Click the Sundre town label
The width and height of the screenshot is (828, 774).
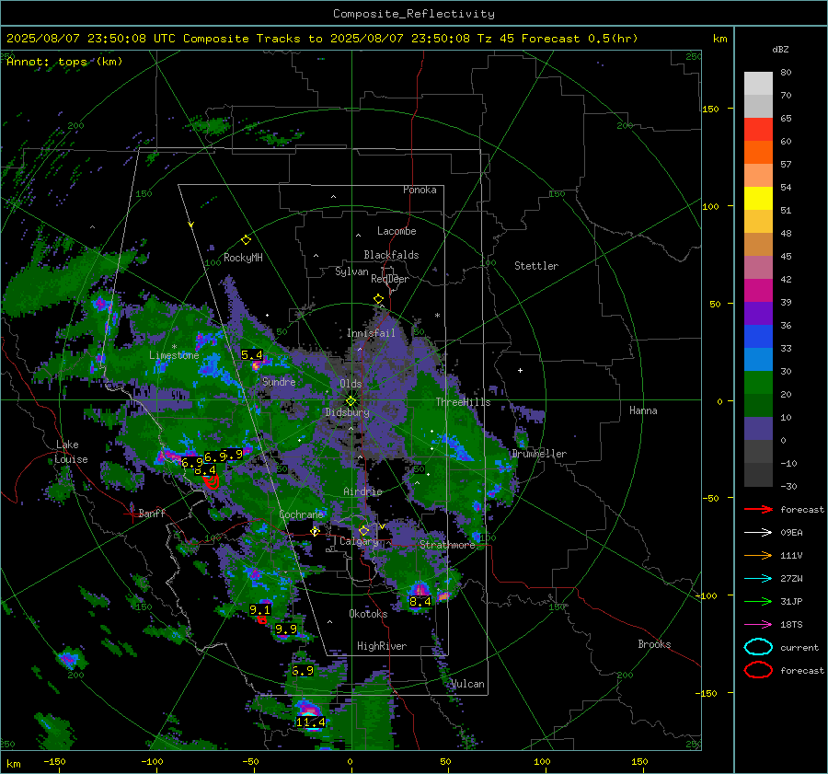coord(279,381)
